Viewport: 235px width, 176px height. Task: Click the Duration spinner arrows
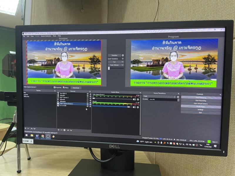pyautogui.click(x=178, y=100)
